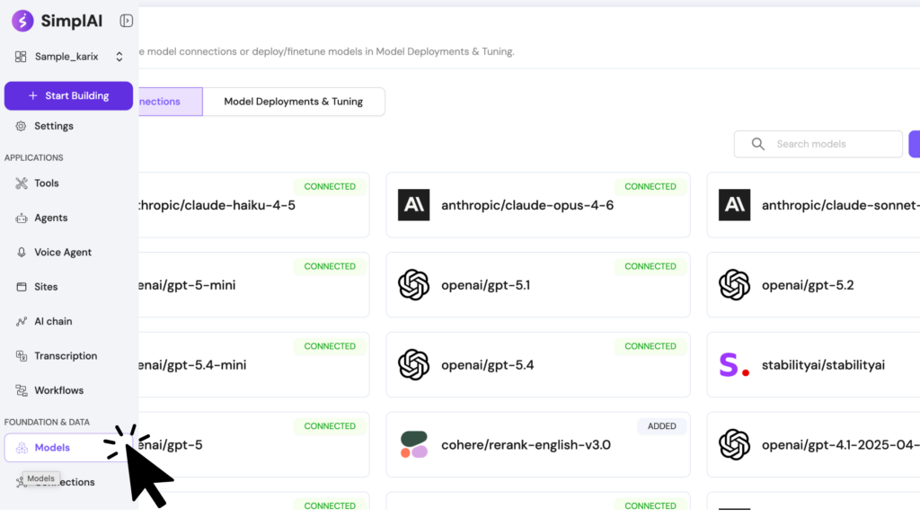Viewport: 920px width, 518px height.
Task: Click the Voice Agent microphone icon
Action: (22, 253)
